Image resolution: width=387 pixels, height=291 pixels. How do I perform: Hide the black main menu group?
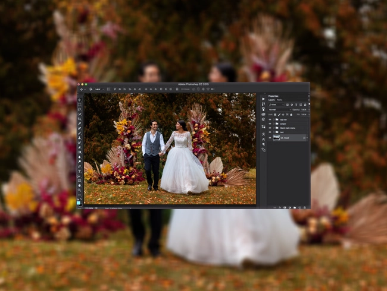click(270, 128)
